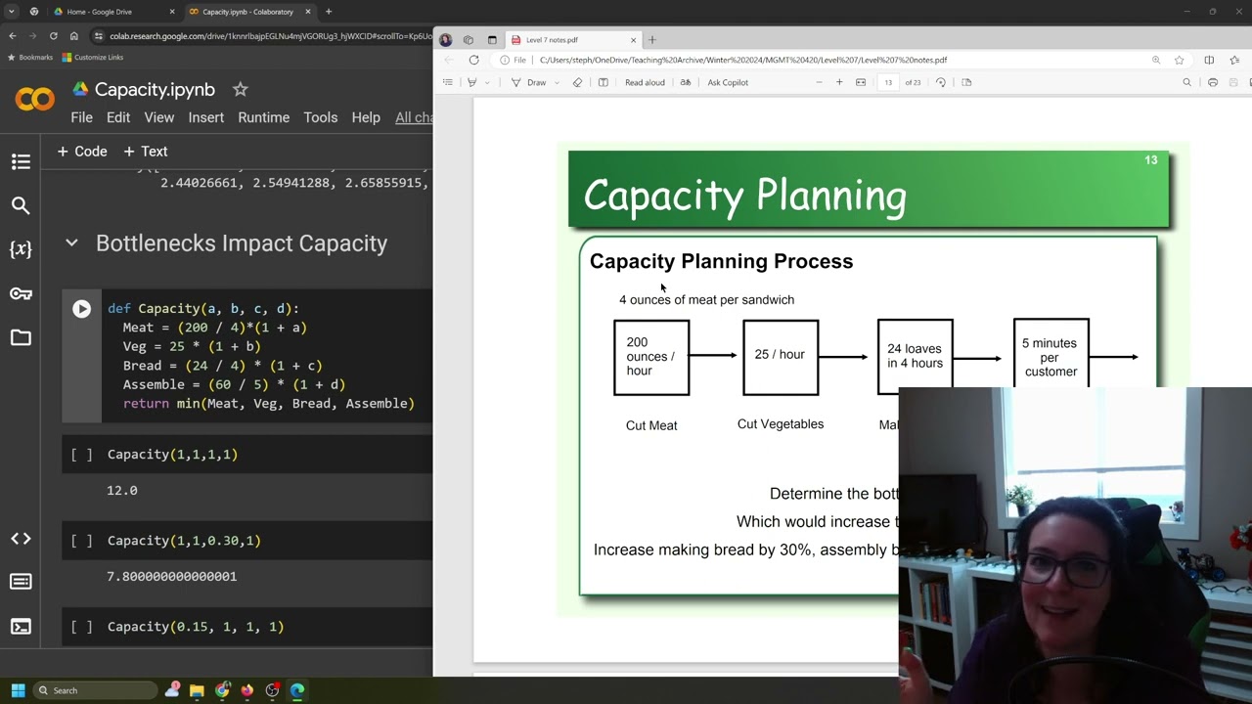The image size is (1252, 704).
Task: Open the Colab Edit menu
Action: point(118,117)
